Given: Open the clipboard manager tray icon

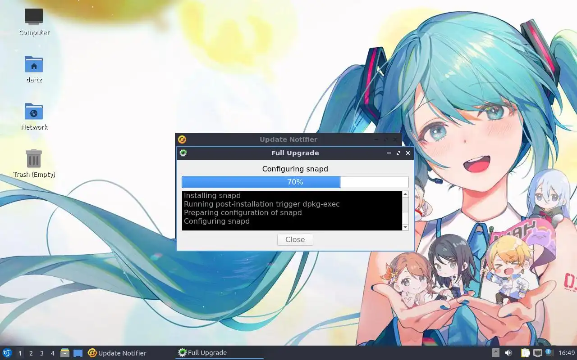Looking at the screenshot, I should coord(525,353).
